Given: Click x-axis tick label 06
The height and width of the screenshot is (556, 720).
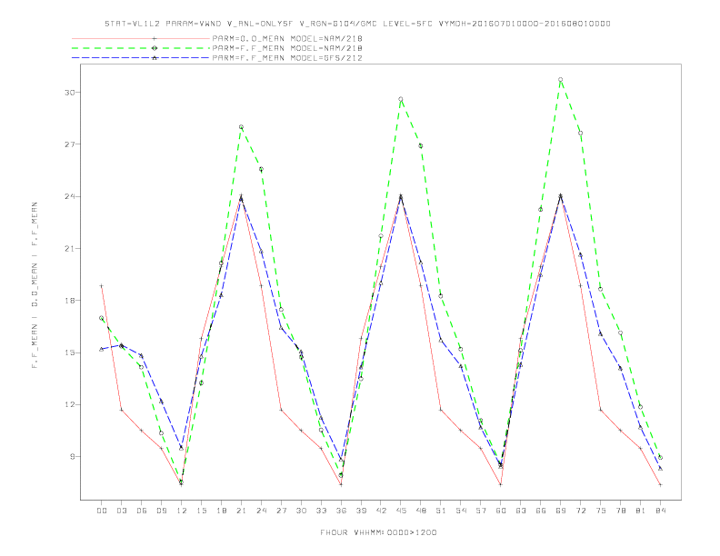Looking at the screenshot, I should [142, 511].
